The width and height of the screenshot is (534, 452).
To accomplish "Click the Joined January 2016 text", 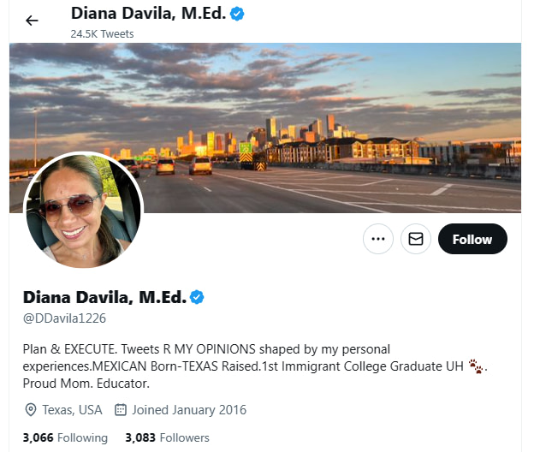I will coord(189,410).
